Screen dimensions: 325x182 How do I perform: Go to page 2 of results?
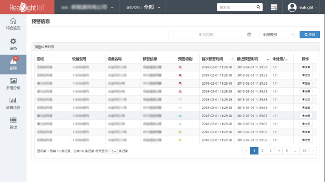pos(262,151)
